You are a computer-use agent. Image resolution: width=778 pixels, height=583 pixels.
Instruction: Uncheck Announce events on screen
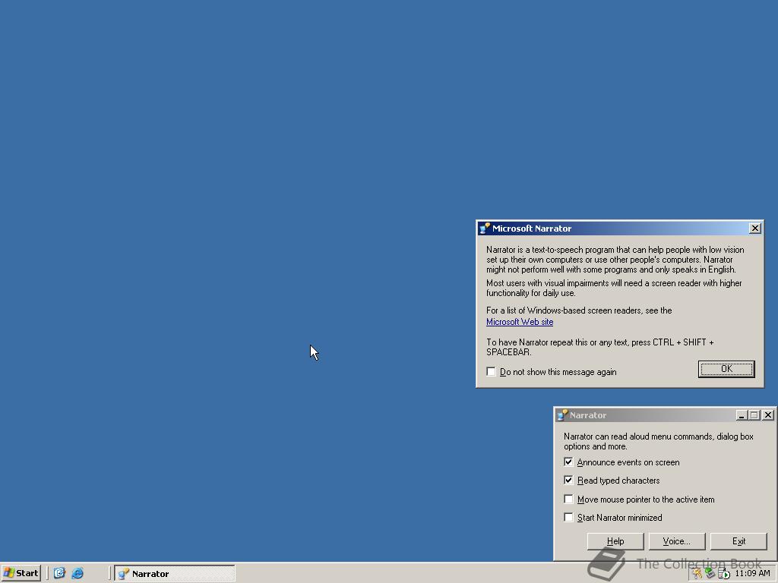pyautogui.click(x=568, y=462)
